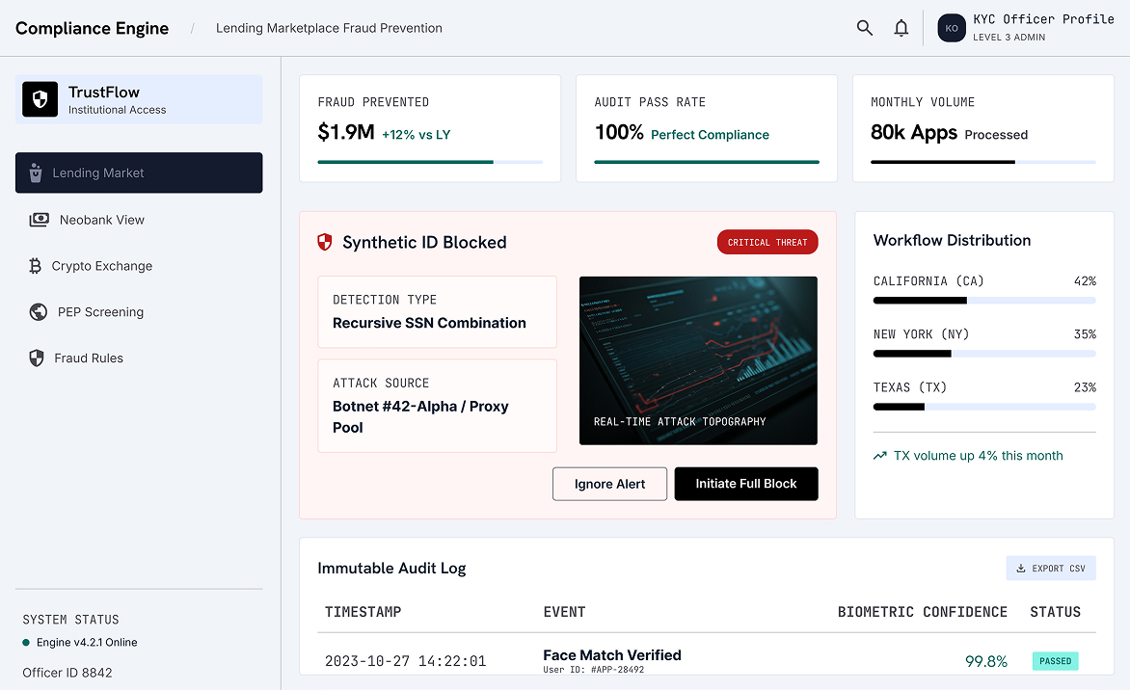The width and height of the screenshot is (1130, 690).
Task: Click the 80k Apps value
Action: pos(914,133)
